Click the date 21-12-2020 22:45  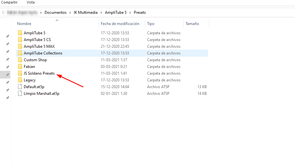115,46
